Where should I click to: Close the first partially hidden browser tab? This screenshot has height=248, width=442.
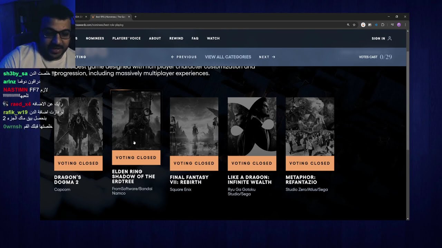click(x=86, y=17)
